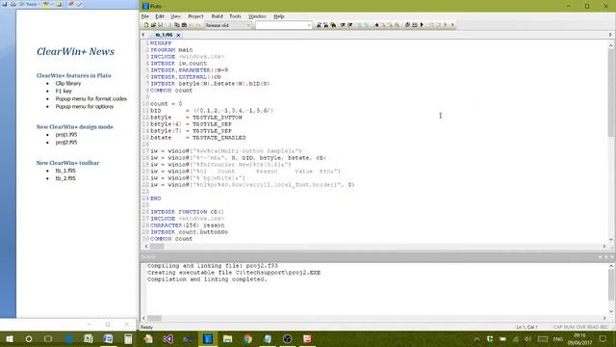The image size is (616, 347).
Task: Click the Cortana circle taskbar icon
Action: click(x=29, y=338)
